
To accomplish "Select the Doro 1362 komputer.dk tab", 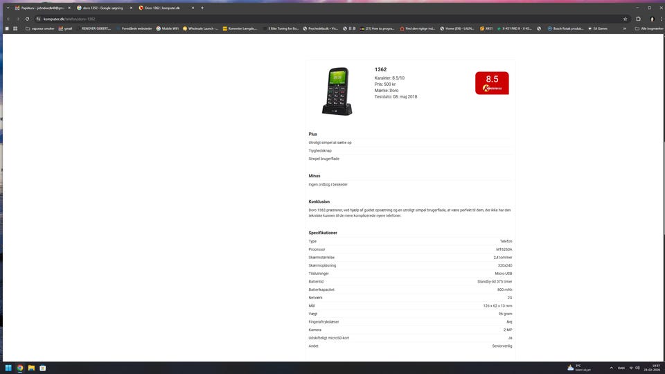I will (166, 8).
